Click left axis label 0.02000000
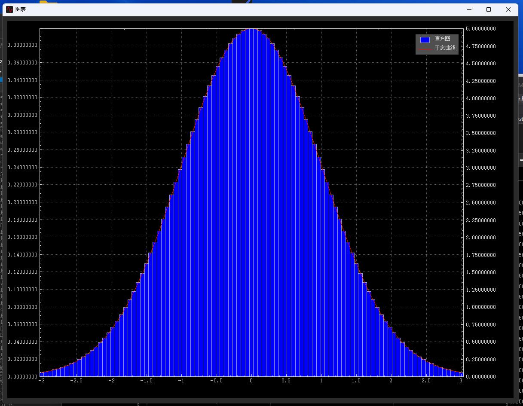Image resolution: width=523 pixels, height=406 pixels. [22, 359]
